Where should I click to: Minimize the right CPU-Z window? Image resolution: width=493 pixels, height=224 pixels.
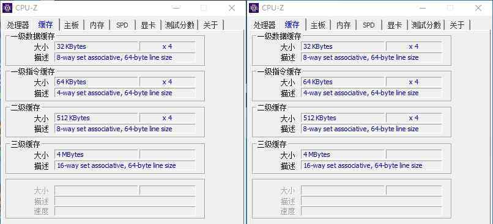pos(423,8)
